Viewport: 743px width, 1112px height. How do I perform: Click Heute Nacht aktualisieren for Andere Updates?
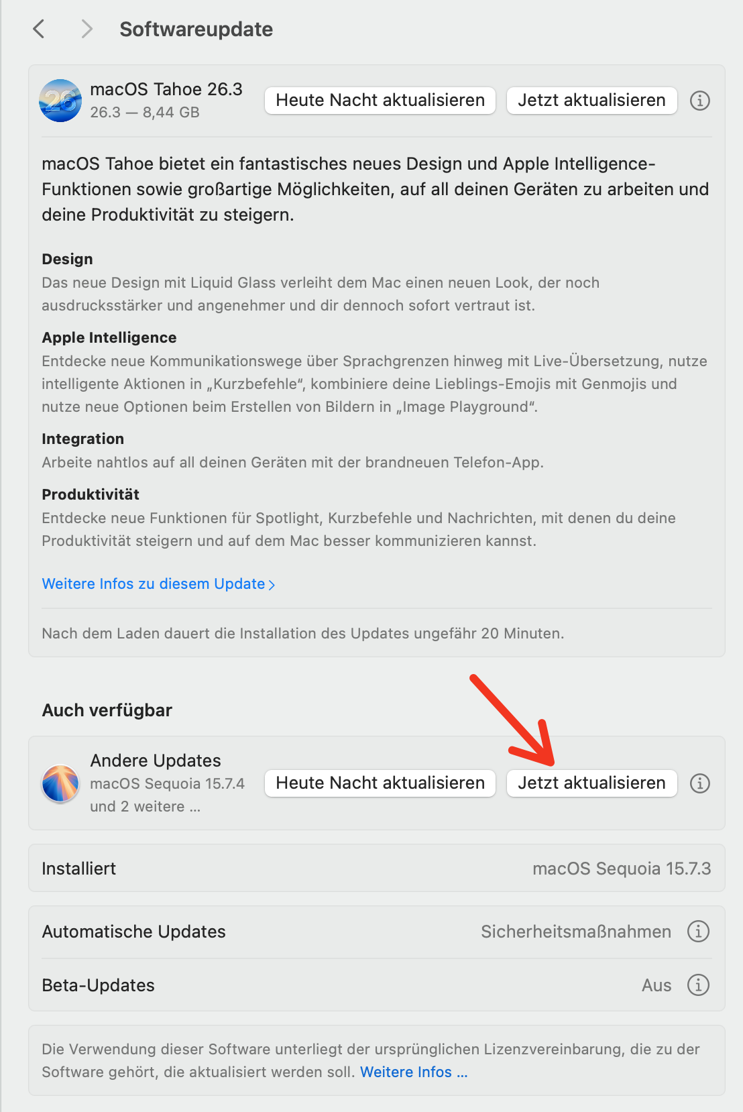click(x=380, y=783)
